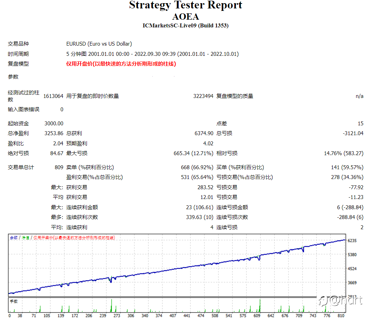This screenshot has width=366, height=318.
Task: Click the total net profit value 3253.86
Action: coord(54,133)
